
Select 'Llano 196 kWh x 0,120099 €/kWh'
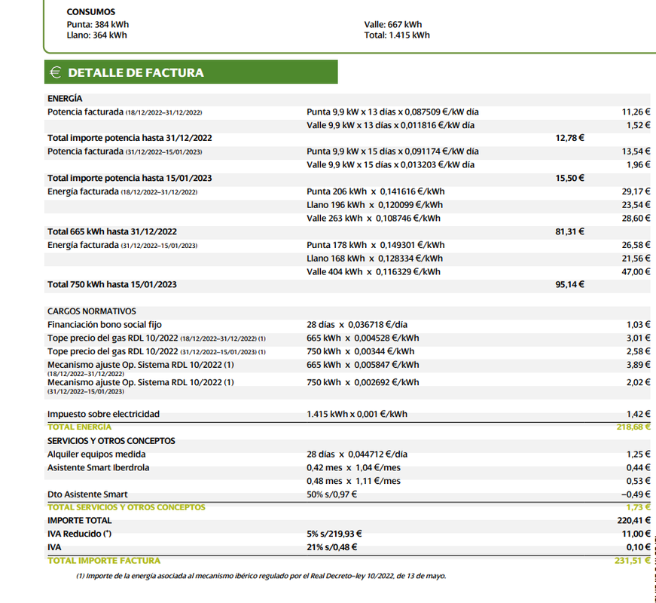tap(375, 205)
